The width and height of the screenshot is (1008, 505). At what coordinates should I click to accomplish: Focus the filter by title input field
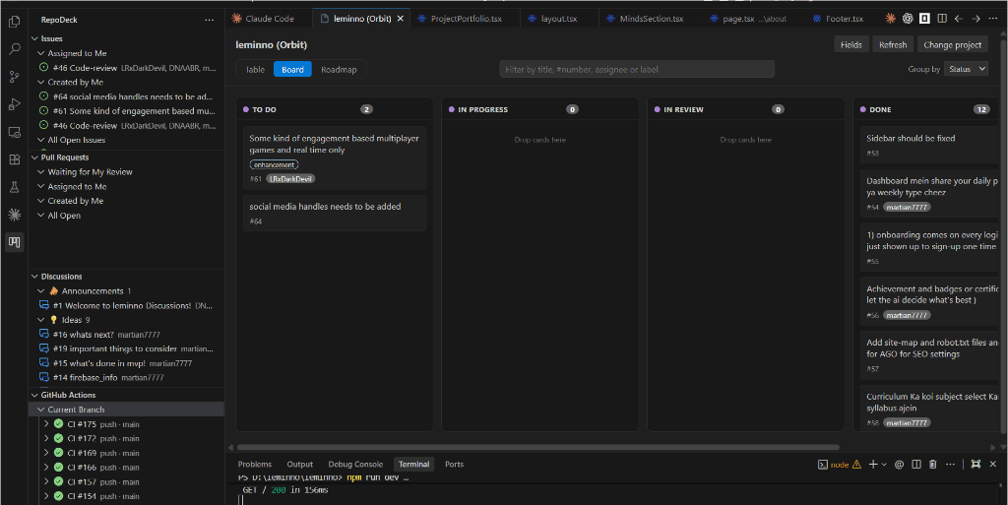point(637,69)
